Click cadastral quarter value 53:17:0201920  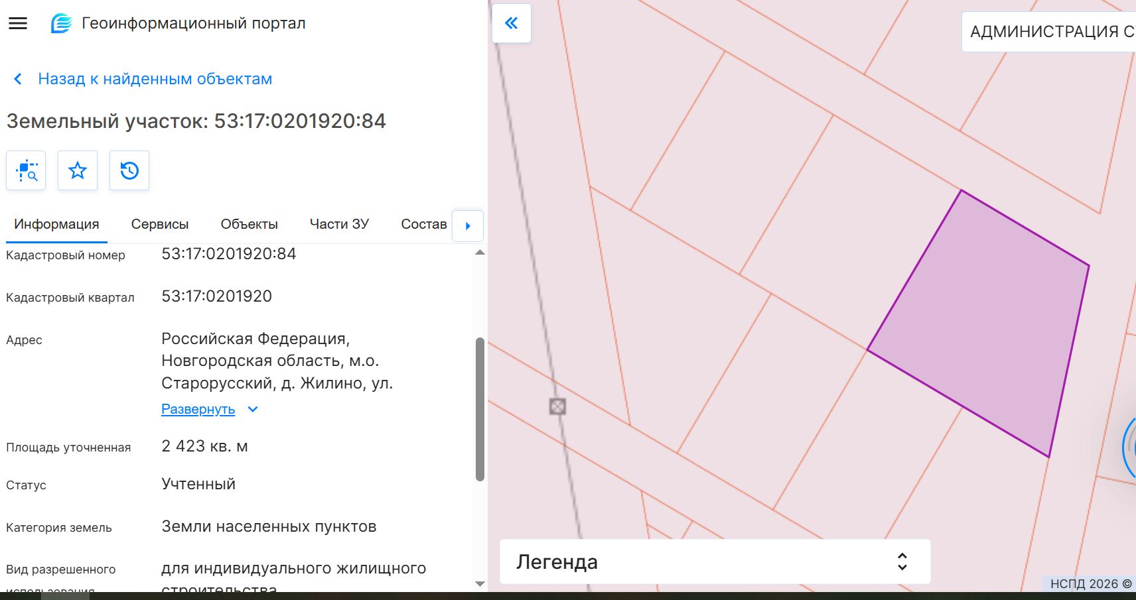coord(217,296)
